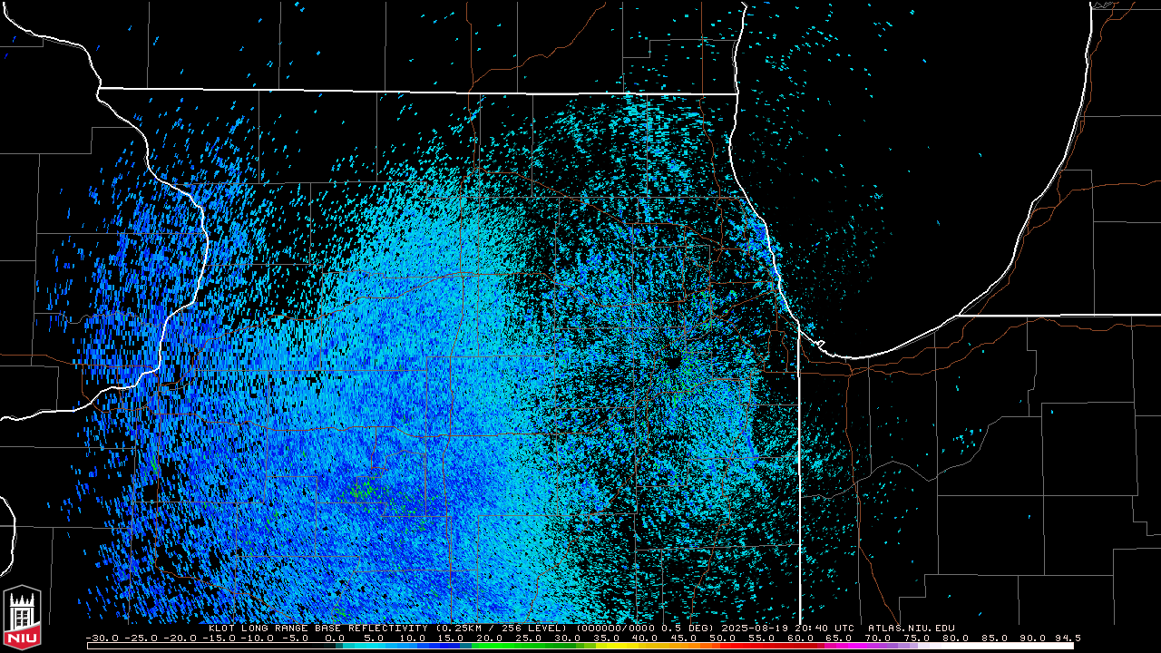Screen dimensions: 1161x653
Task: Click the 94.5 scale label
Action: tap(1067, 638)
